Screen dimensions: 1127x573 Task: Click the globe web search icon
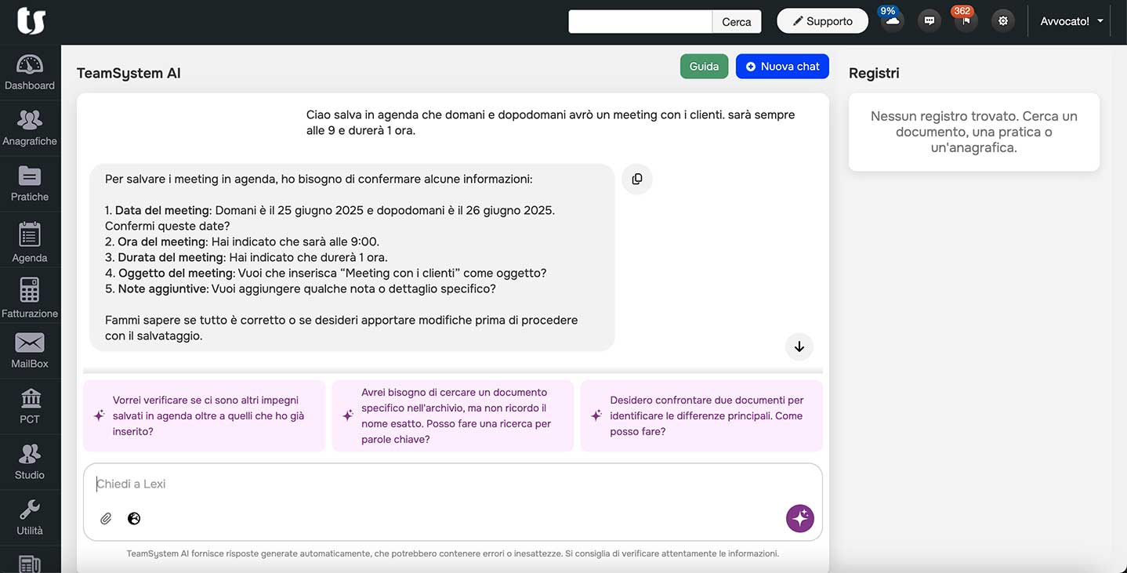tap(134, 518)
